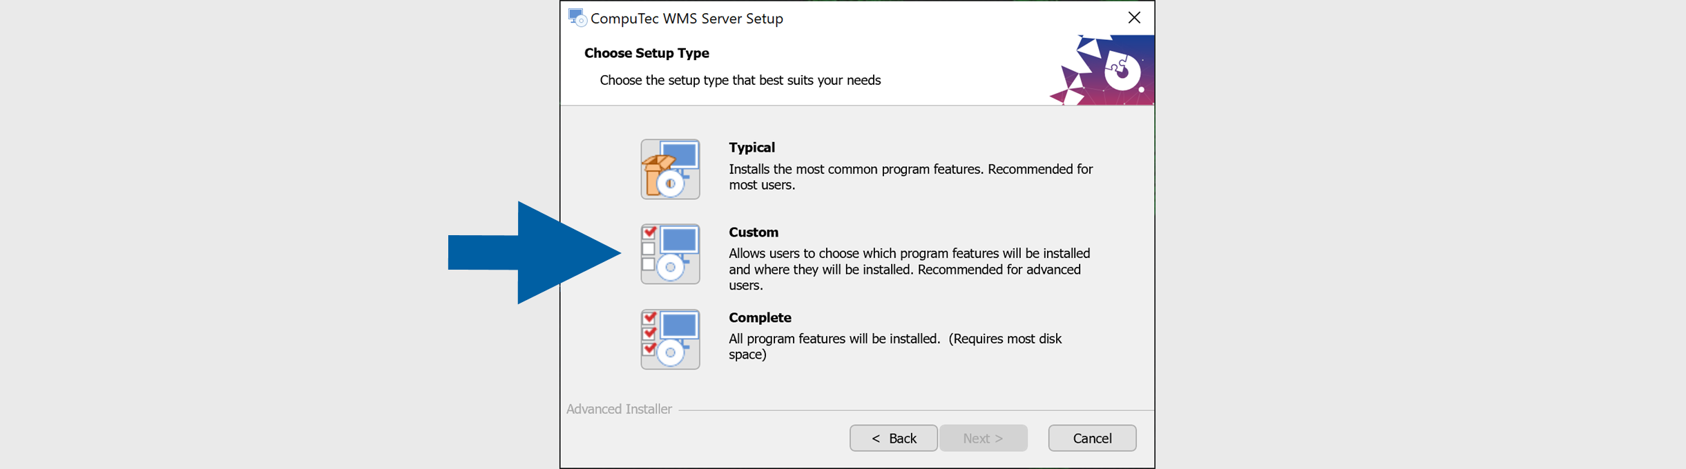Image resolution: width=1686 pixels, height=469 pixels.
Task: Click the empty checkbox in the Custom graphic
Action: [648, 250]
